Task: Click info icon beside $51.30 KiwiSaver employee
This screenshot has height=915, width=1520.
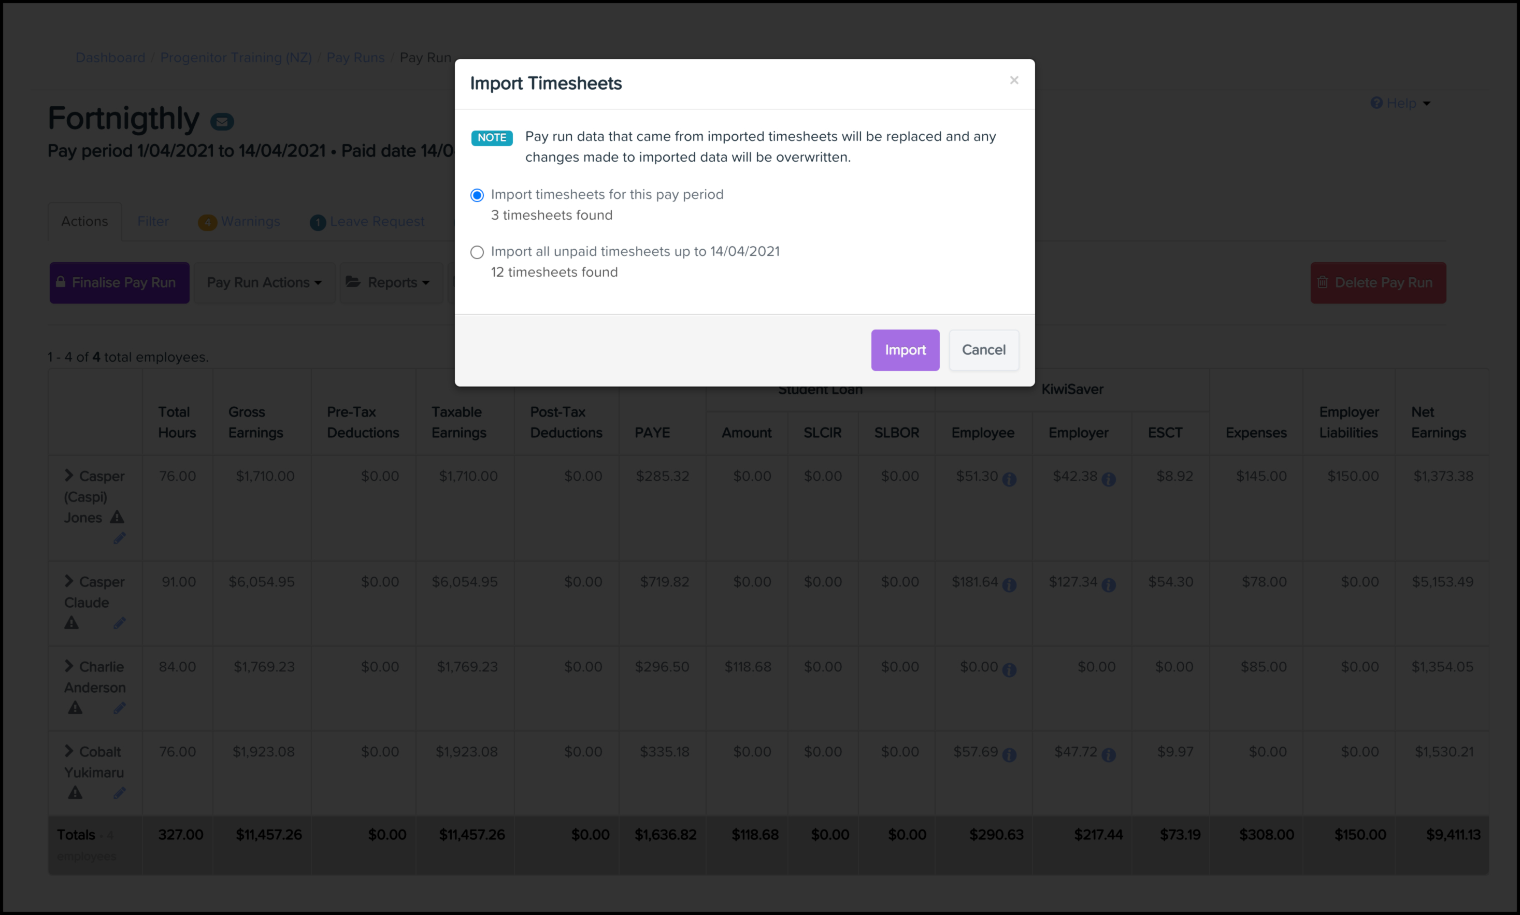Action: 1009,479
